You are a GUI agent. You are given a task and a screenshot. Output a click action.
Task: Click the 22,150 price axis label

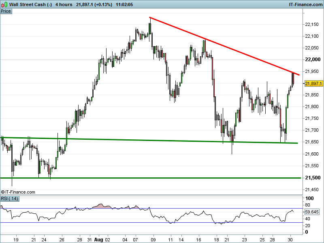point(312,24)
